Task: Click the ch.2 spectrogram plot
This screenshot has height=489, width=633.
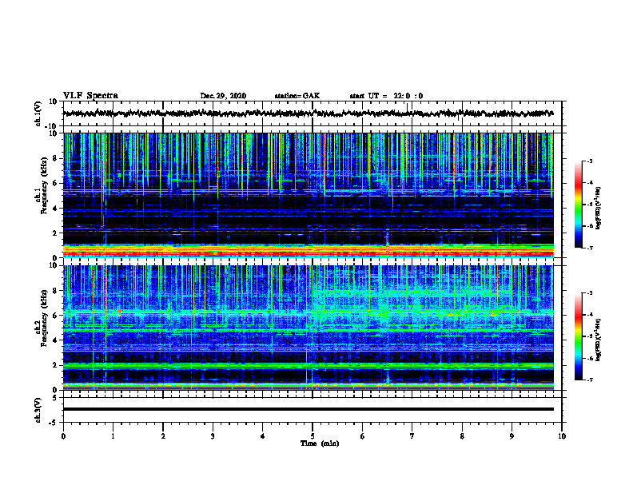Action: point(308,328)
